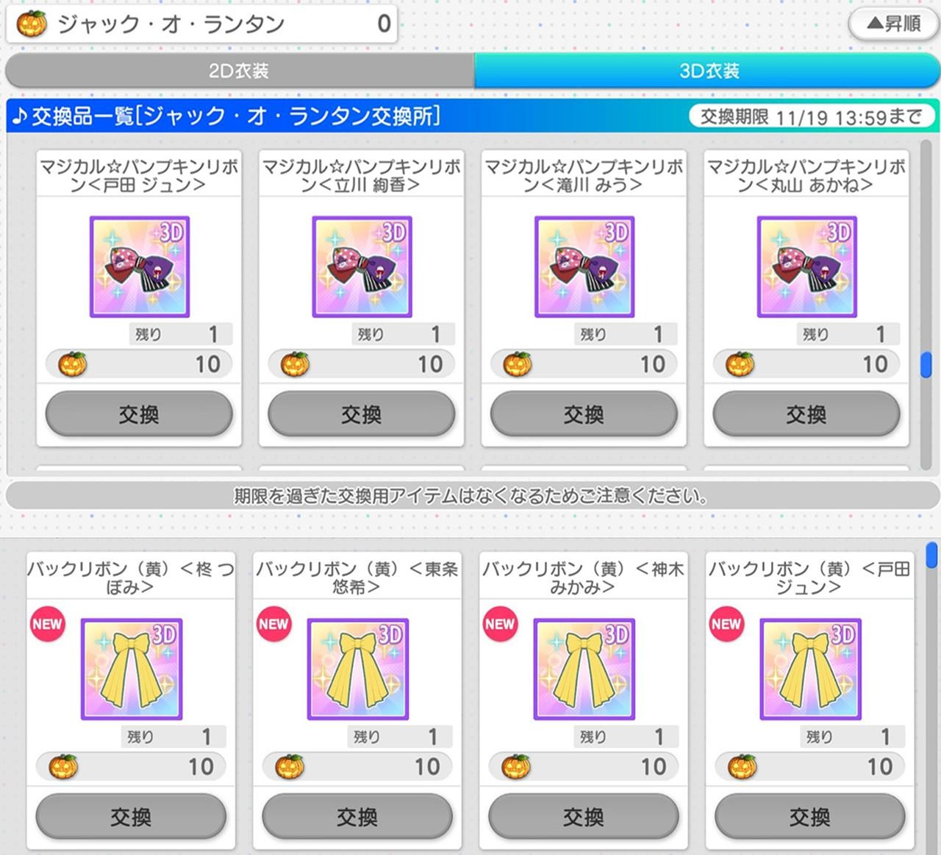Click the NEW badge on 柊つぼみ ribbon

click(x=47, y=624)
